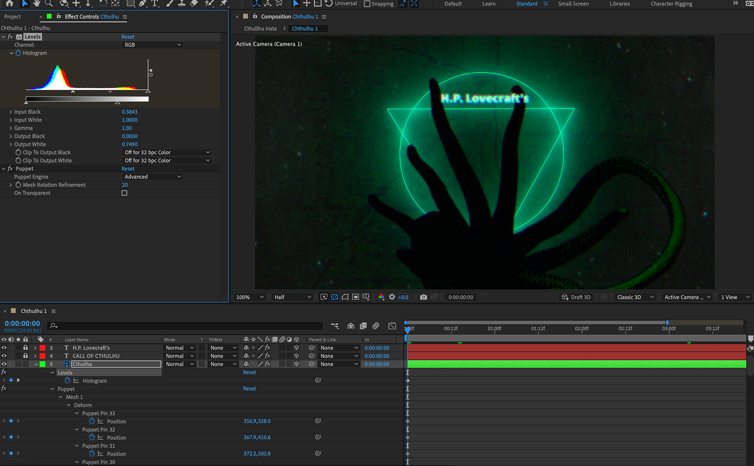The image size is (754, 466).
Task: Unlock the H.P. Lovecraft's layer
Action: point(26,348)
